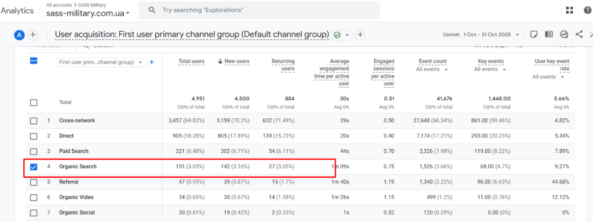Click Cross-network total users 3,457 (69.82%)

click(186, 121)
